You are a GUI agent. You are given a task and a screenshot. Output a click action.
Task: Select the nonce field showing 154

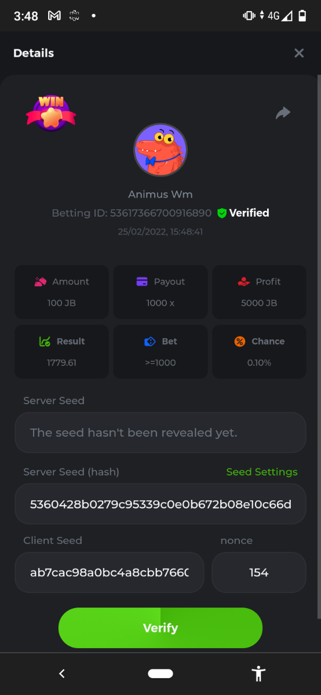259,572
